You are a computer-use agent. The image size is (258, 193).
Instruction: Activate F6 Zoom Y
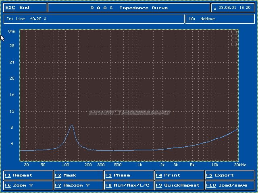click(x=28, y=185)
